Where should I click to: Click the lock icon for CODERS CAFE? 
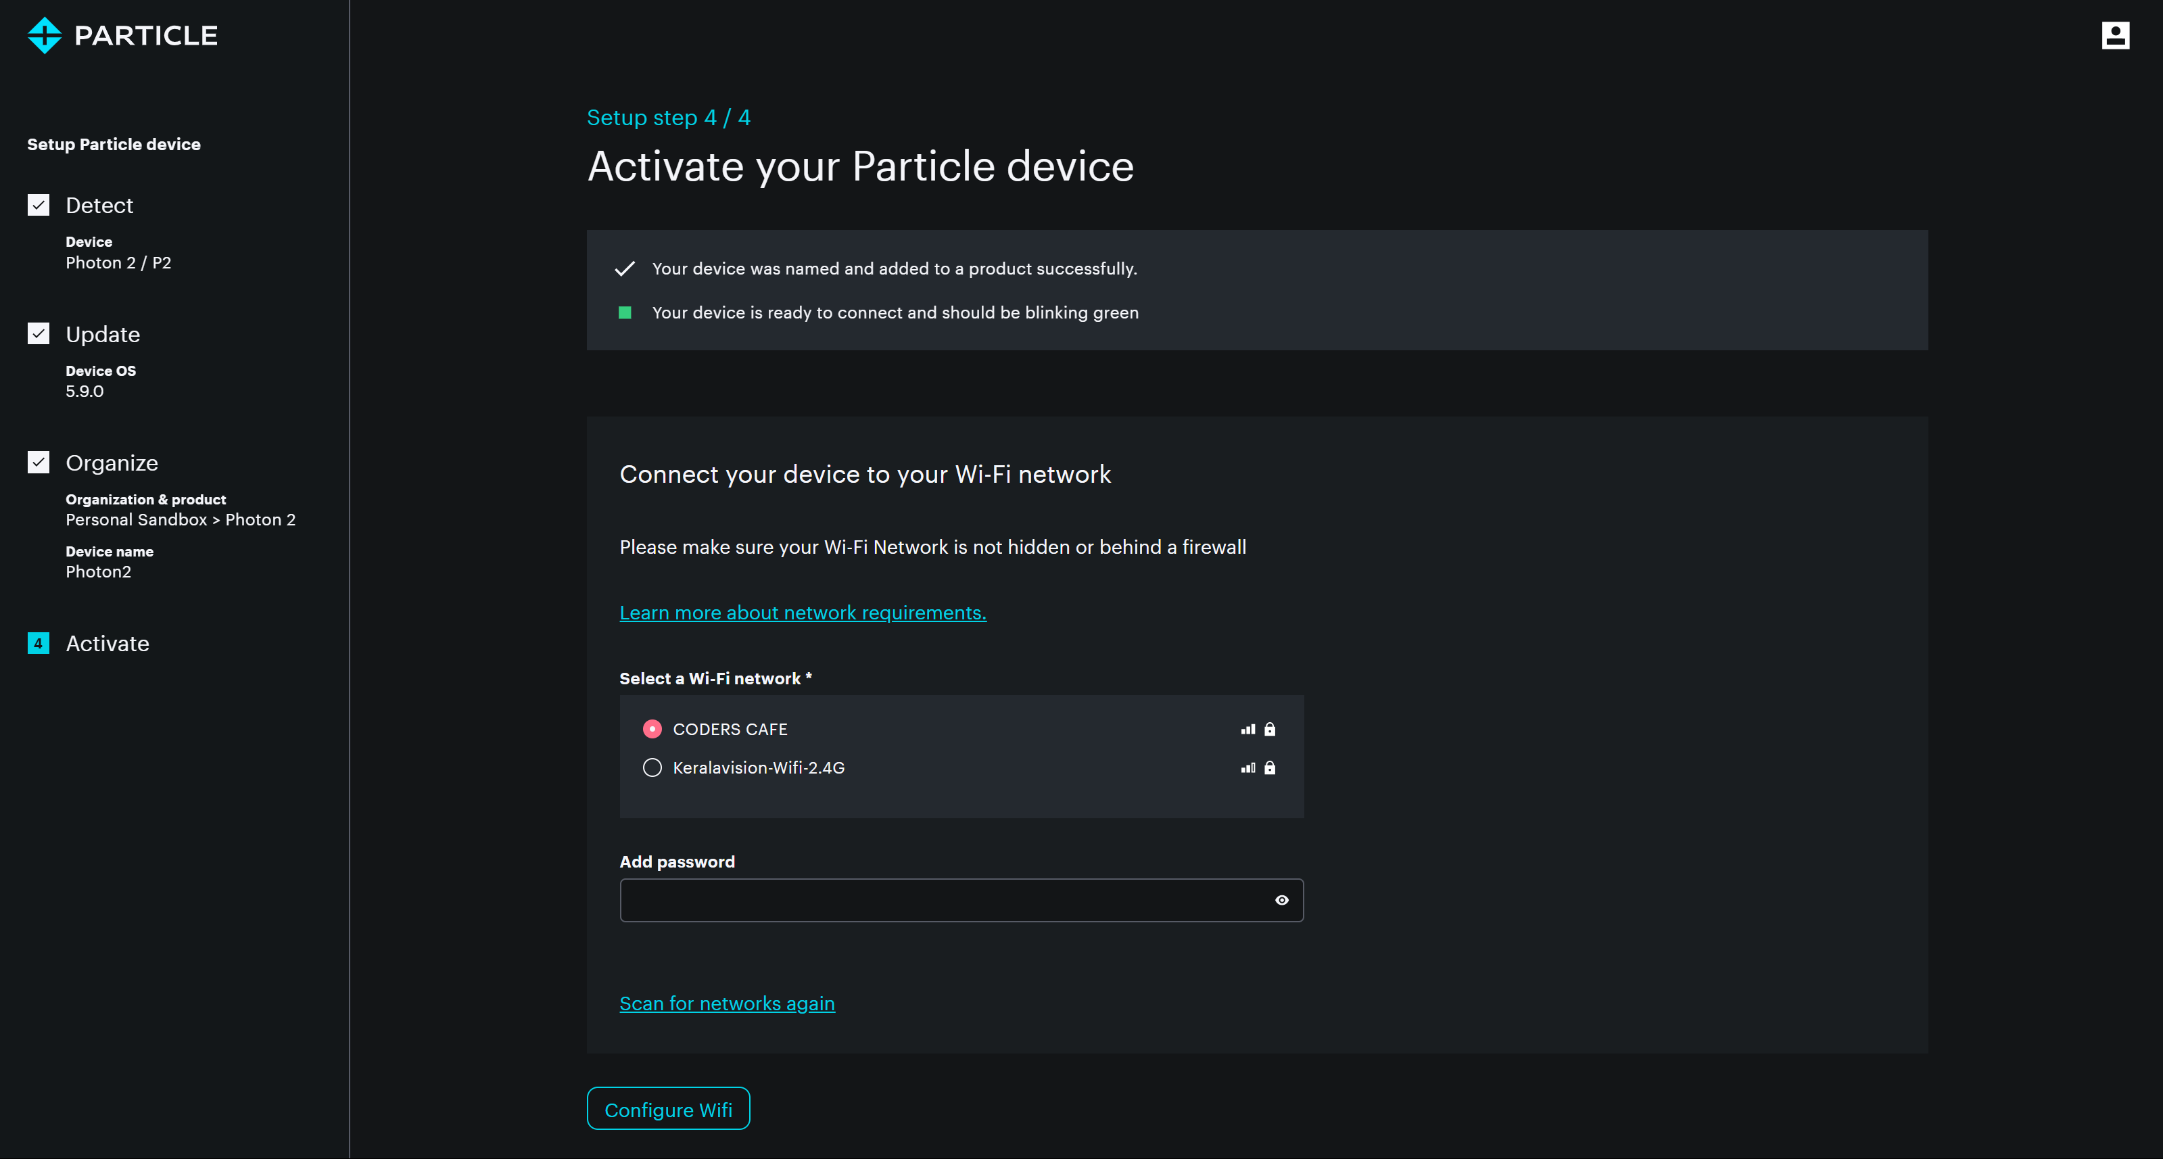coord(1270,729)
